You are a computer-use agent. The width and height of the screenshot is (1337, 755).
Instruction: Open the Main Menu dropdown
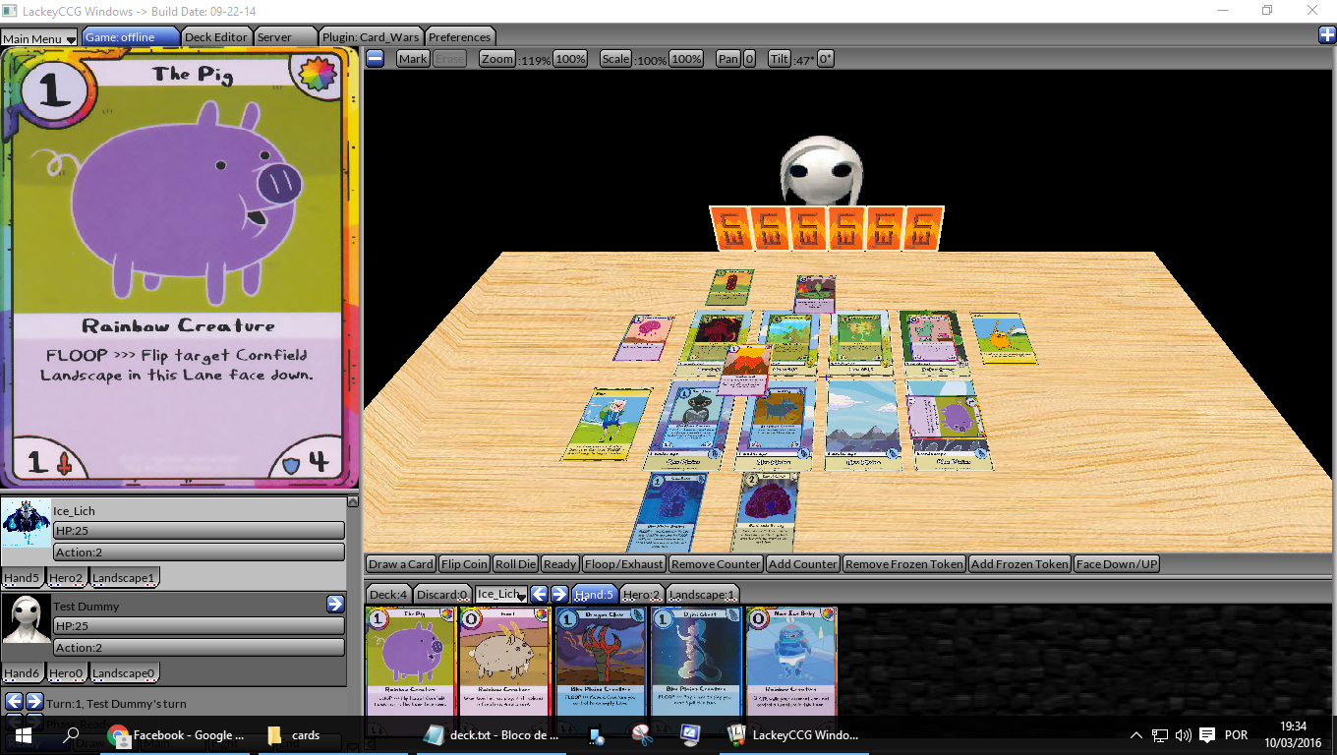pyautogui.click(x=39, y=38)
